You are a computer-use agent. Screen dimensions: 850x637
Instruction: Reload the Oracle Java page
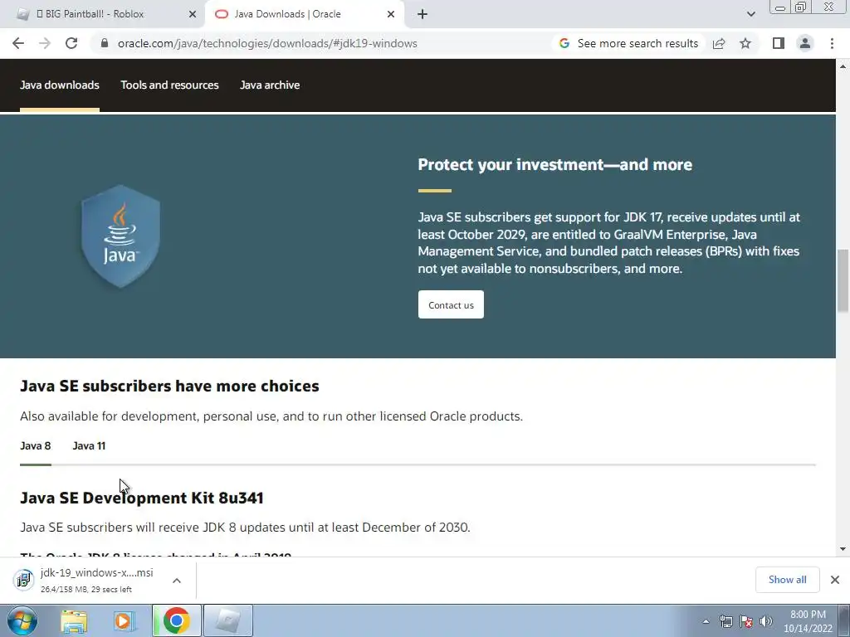(71, 43)
